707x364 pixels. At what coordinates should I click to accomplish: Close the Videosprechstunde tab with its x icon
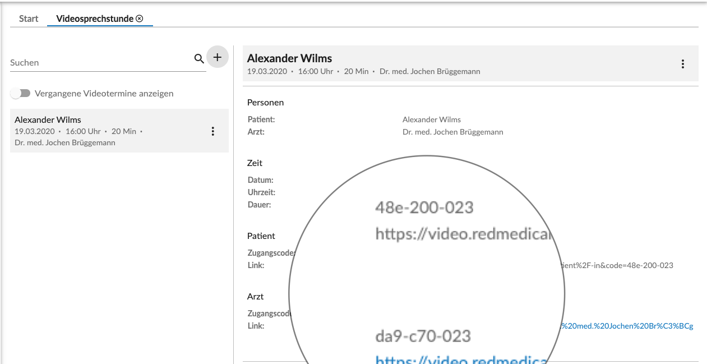tap(140, 19)
